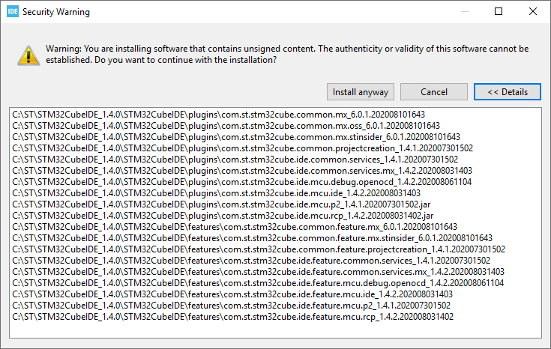Select features common.feature.projectcreation_1.4.1 line
551x349 pixels.
click(259, 249)
